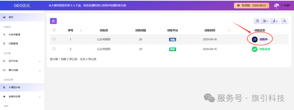Expand the 自媒体投喂 sidebar submenu

pyautogui.click(x=22, y=97)
